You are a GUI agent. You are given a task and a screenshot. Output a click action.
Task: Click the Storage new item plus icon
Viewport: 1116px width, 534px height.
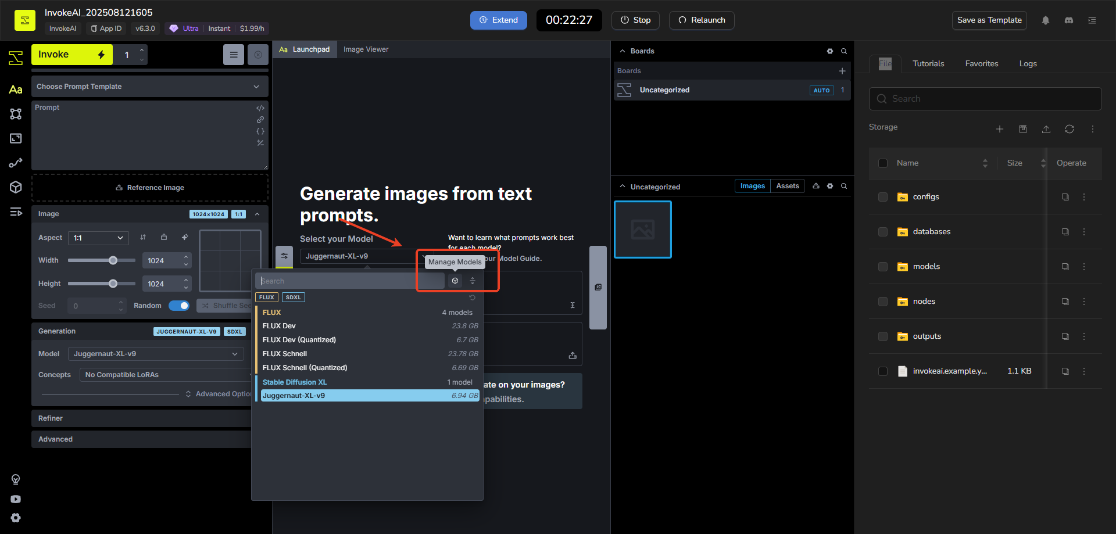(1000, 129)
